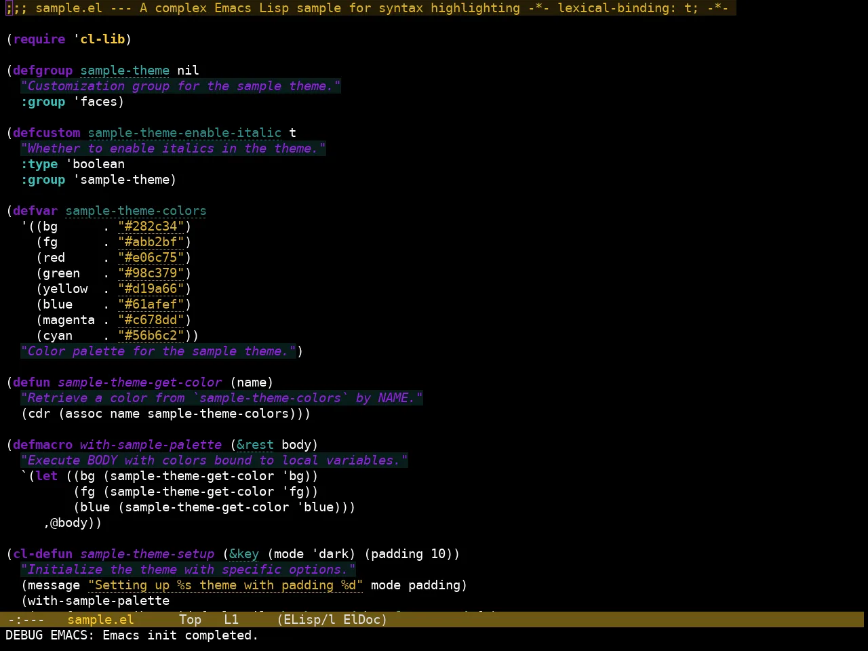Click the sample-theme-enable-italic variable name
The width and height of the screenshot is (868, 651).
pyautogui.click(x=184, y=133)
